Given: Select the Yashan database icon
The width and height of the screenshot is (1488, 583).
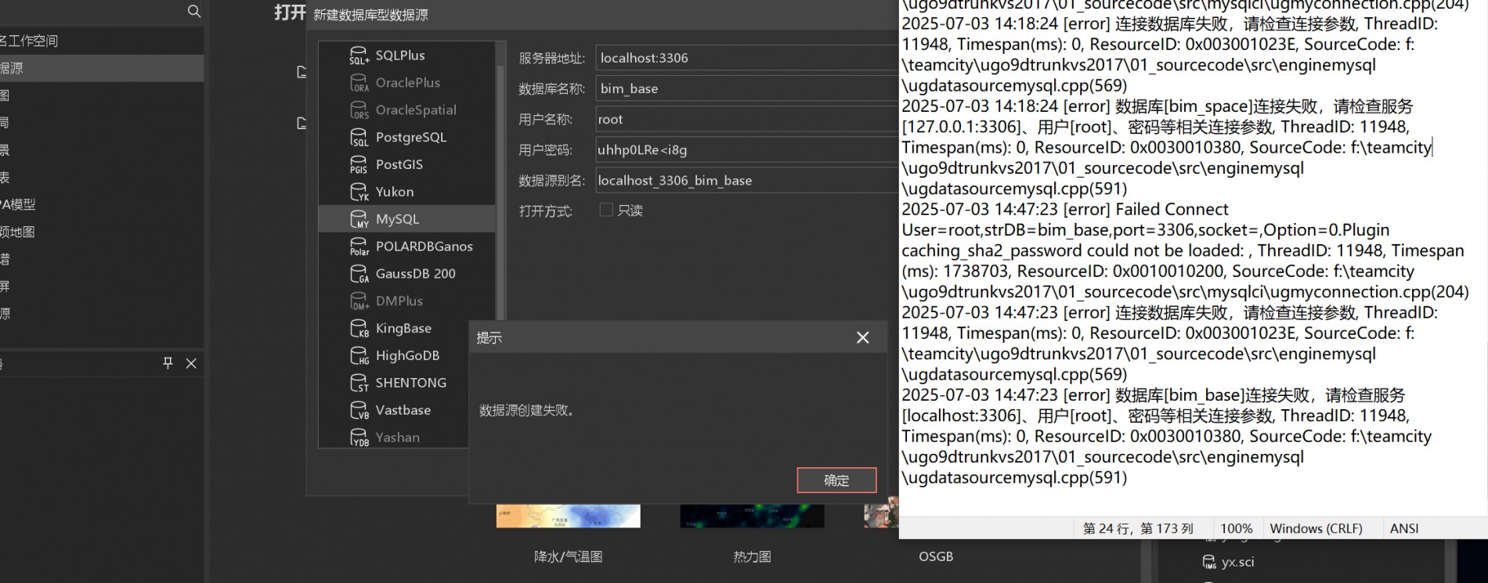Looking at the screenshot, I should point(359,437).
